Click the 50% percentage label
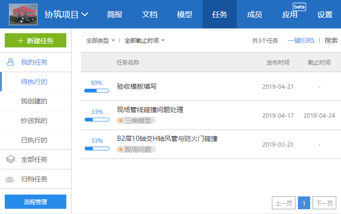Viewport: 341px width, 214px height. coord(97,83)
